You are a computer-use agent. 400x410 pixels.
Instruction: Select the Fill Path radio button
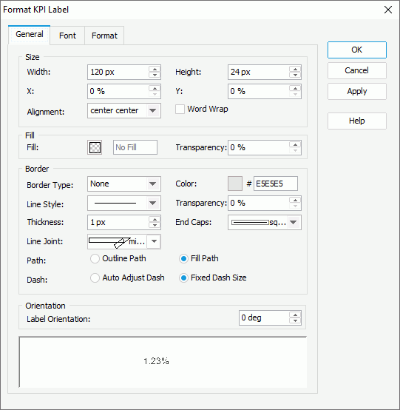pyautogui.click(x=183, y=258)
